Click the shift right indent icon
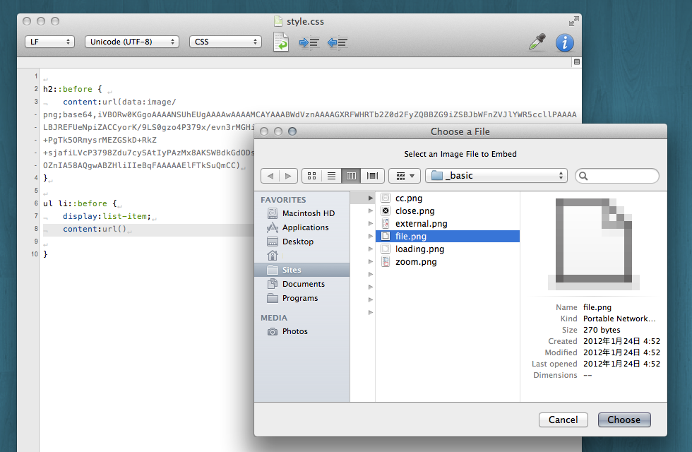This screenshot has width=692, height=452. point(309,42)
